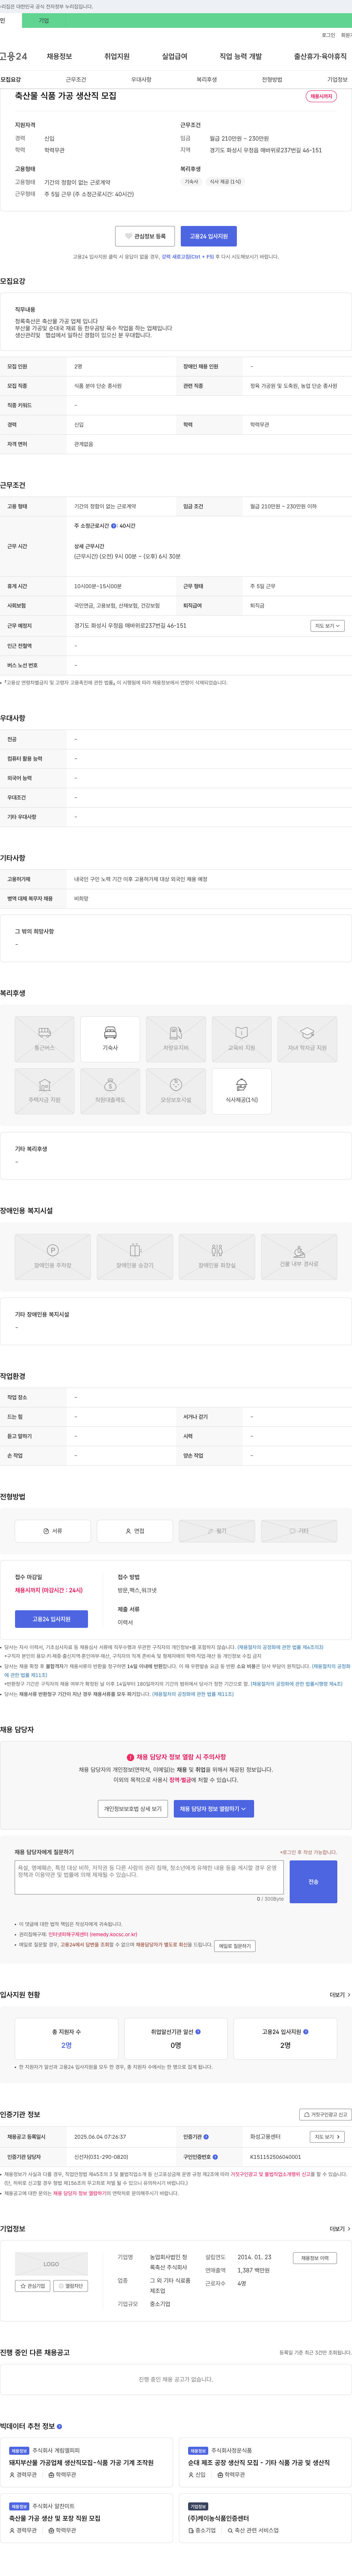Click the info icon beside 취업알선기관 알선 수
This screenshot has width=352, height=2576.
click(x=198, y=2032)
